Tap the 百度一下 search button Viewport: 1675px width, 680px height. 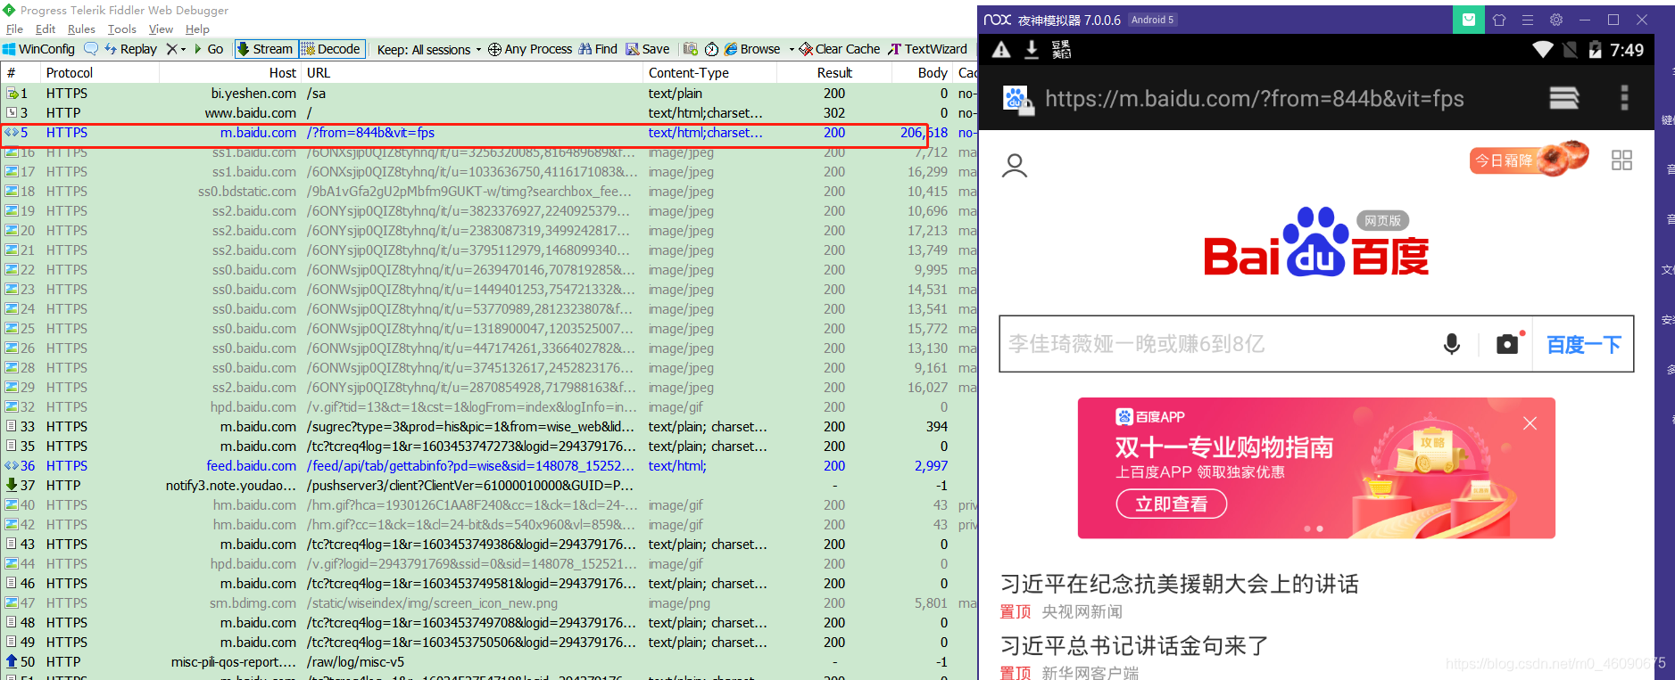1583,344
